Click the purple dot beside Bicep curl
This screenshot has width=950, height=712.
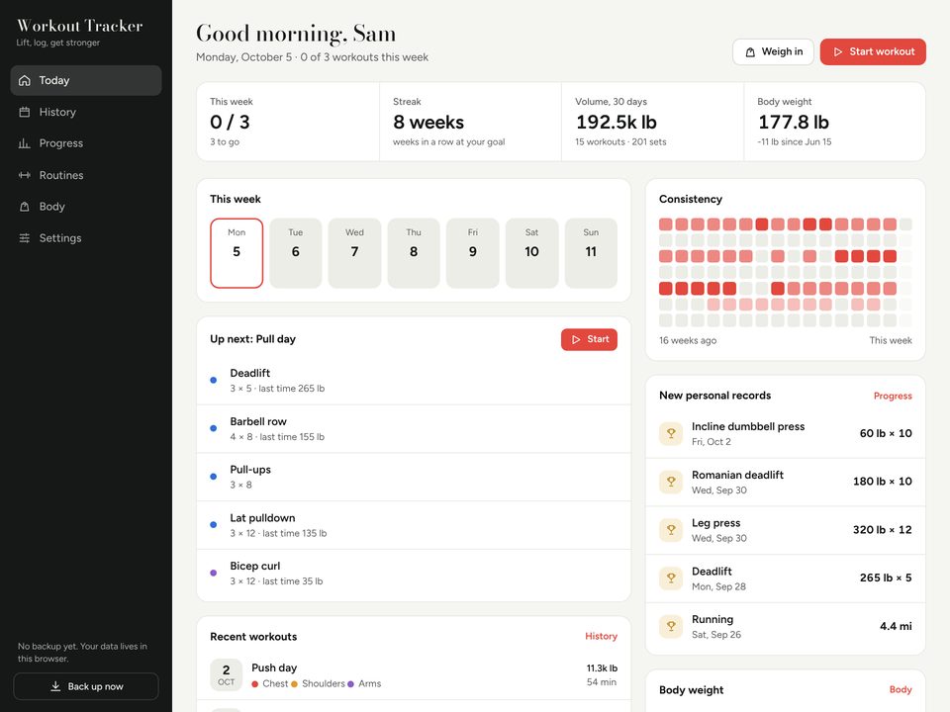click(x=214, y=573)
